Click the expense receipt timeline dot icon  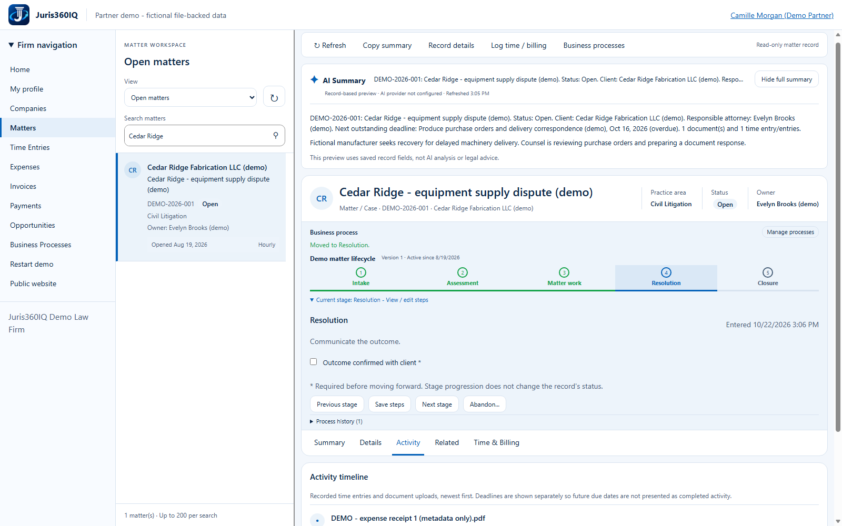[317, 520]
